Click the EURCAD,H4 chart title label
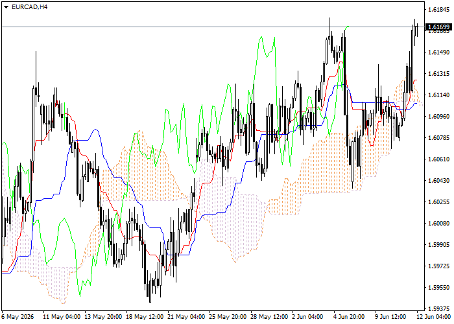454x324 pixels. click(29, 7)
